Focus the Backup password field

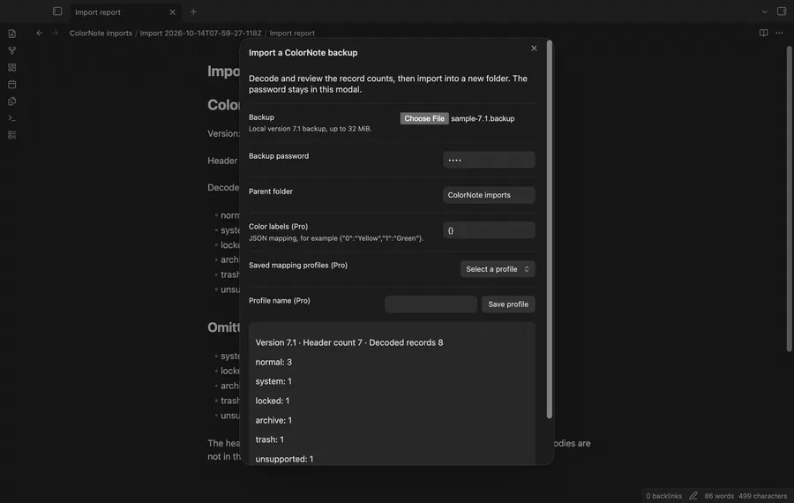[x=489, y=160]
